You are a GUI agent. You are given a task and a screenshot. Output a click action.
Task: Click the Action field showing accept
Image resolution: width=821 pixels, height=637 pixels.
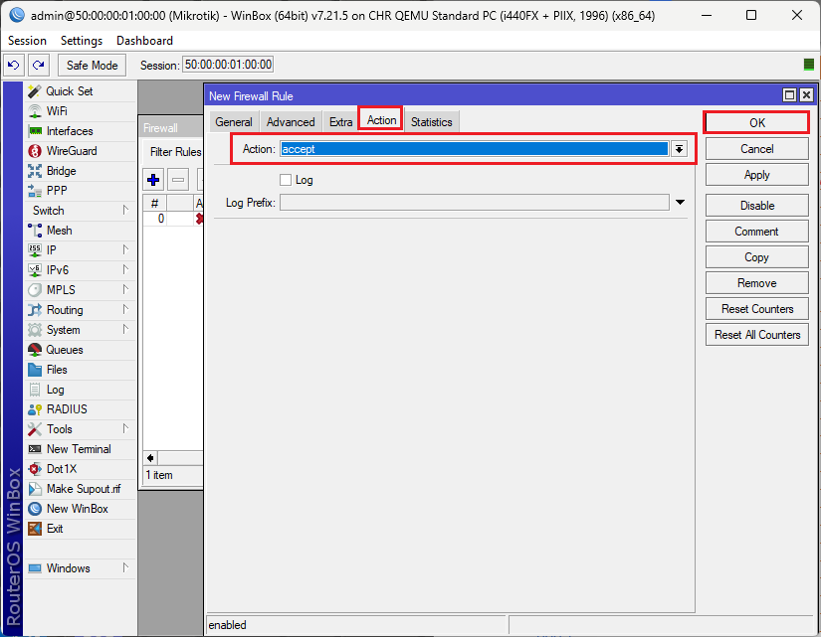pyautogui.click(x=475, y=149)
